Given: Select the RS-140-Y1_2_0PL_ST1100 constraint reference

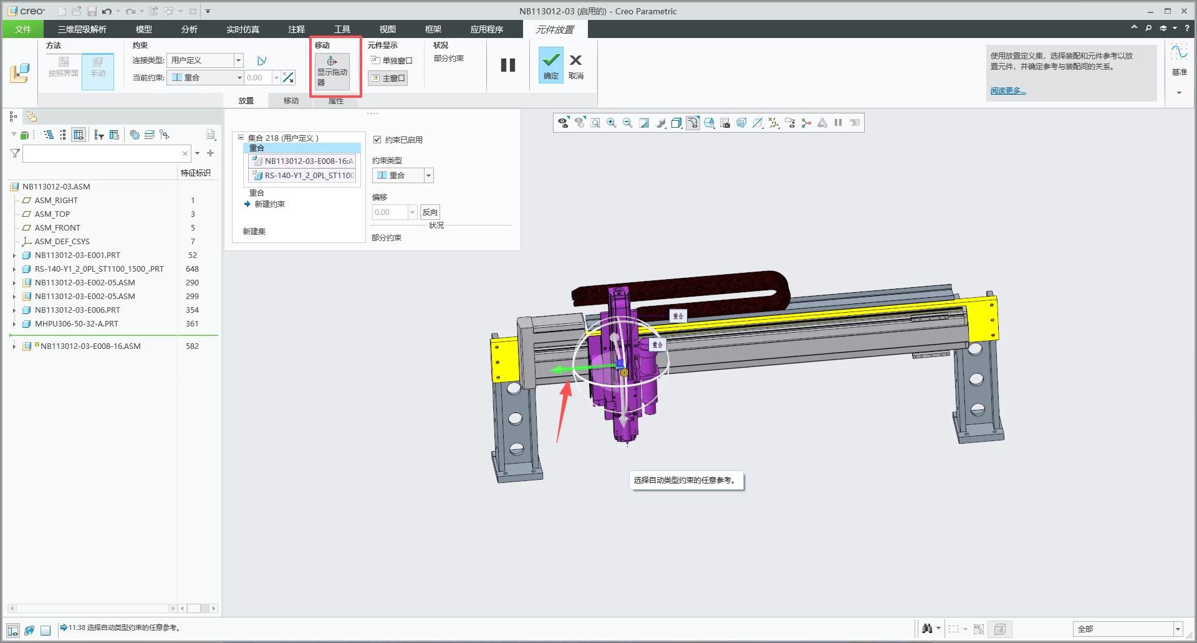Looking at the screenshot, I should (x=303, y=175).
